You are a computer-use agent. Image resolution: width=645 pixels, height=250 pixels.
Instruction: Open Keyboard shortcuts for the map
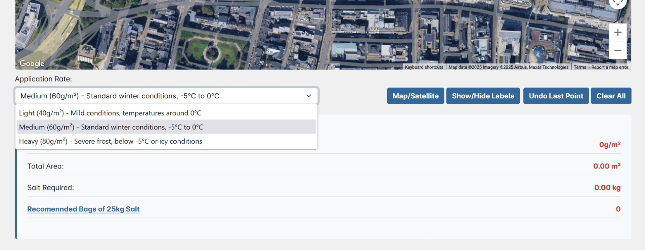pos(424,67)
